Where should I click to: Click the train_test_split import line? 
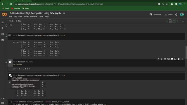coord(41,102)
